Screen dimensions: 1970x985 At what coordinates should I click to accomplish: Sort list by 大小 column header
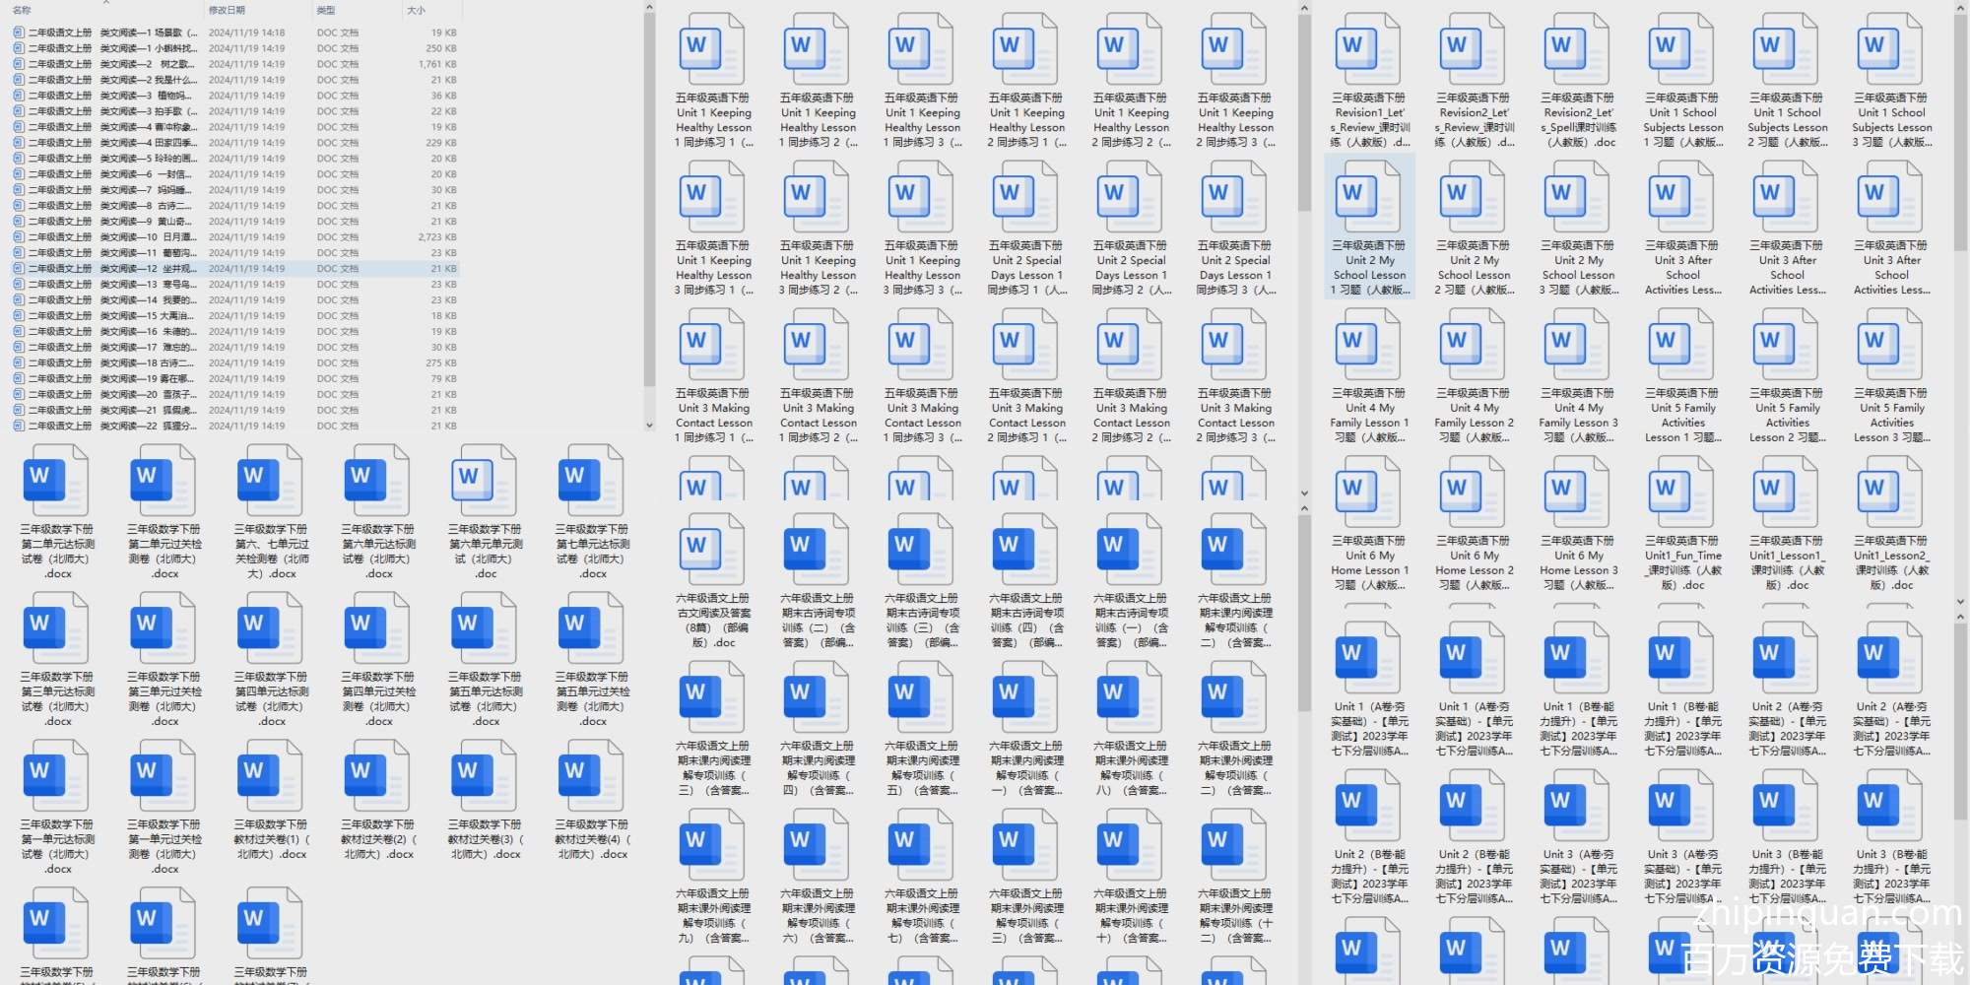tap(417, 11)
